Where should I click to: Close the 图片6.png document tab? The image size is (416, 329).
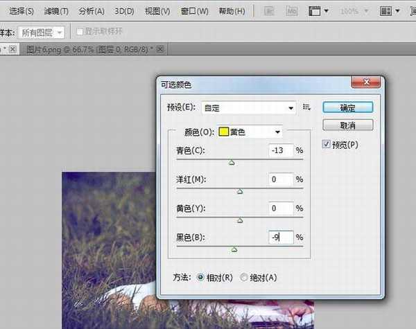pos(161,49)
